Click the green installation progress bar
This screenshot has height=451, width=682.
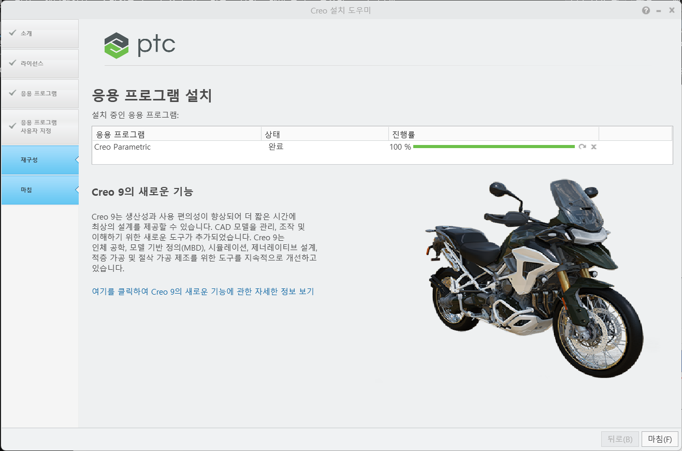494,147
